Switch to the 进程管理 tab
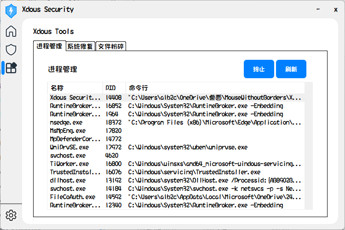This screenshot has width=345, height=230. (50, 46)
